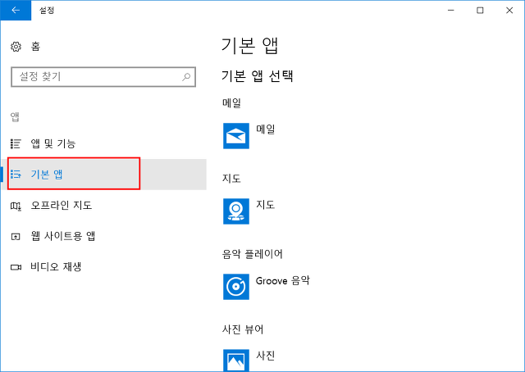Click the Groove music app icon
This screenshot has height=372, width=525.
click(236, 287)
